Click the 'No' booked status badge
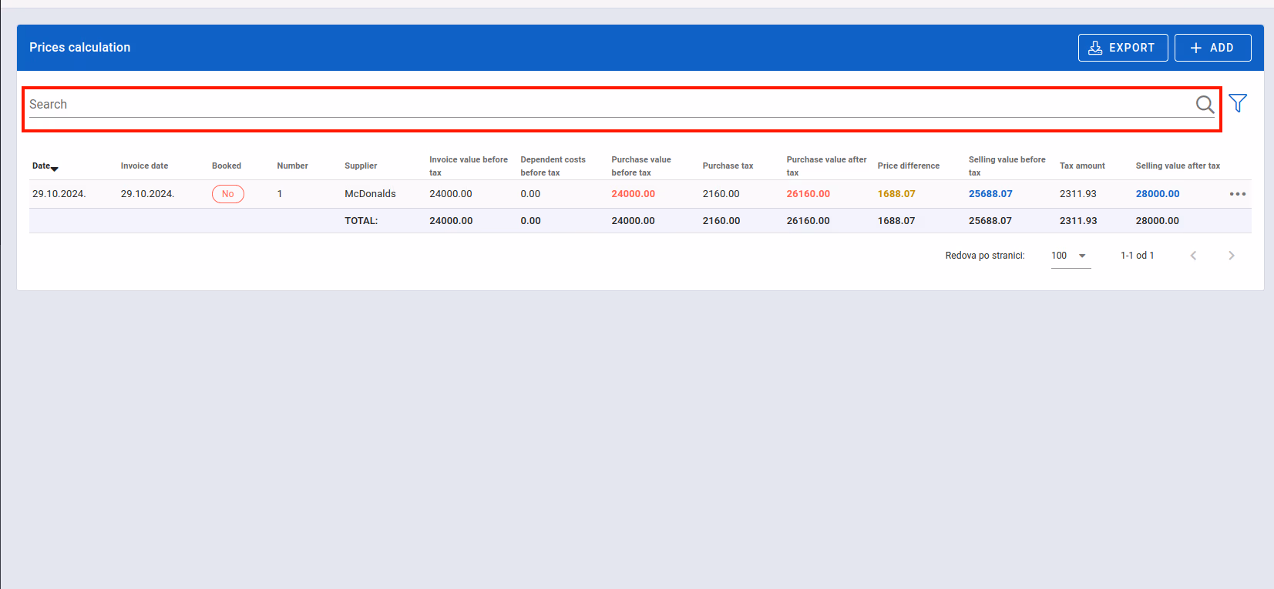This screenshot has height=589, width=1274. click(x=228, y=194)
